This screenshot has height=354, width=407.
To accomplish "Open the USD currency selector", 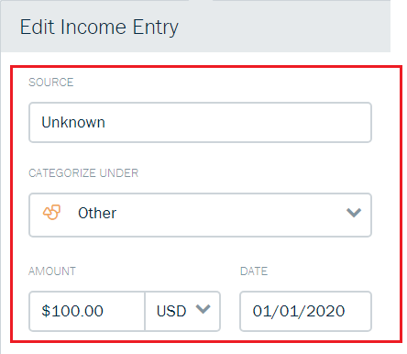I will click(182, 311).
